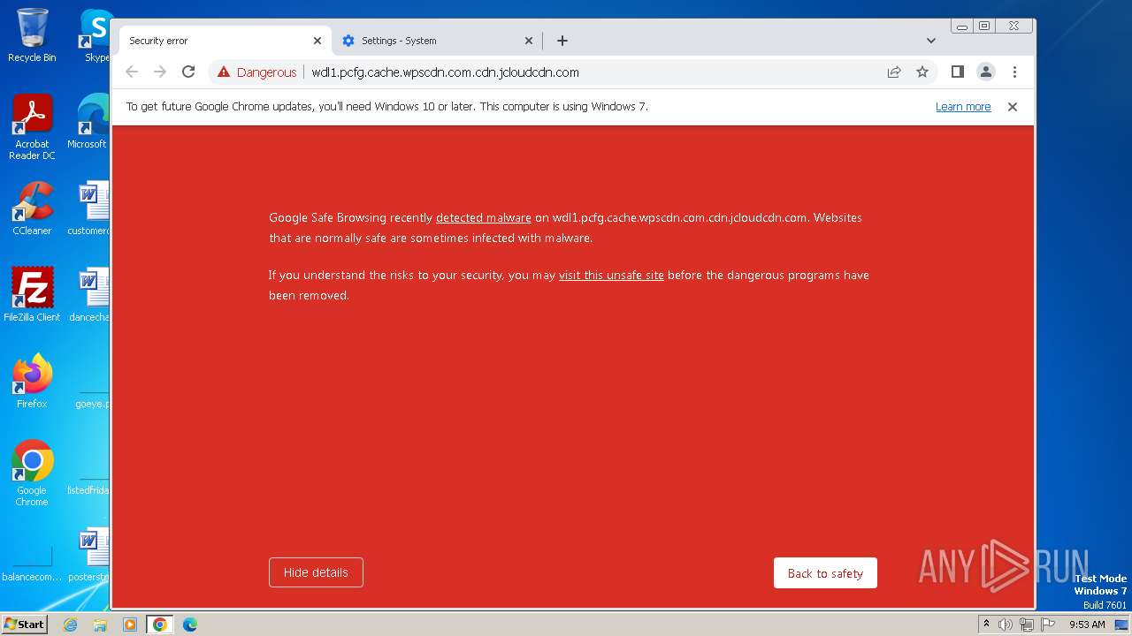Open the customer Word document icon
The height and width of the screenshot is (636, 1132).
88,208
